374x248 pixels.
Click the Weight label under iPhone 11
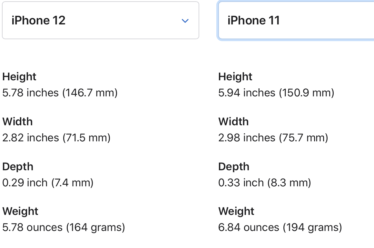[236, 211]
